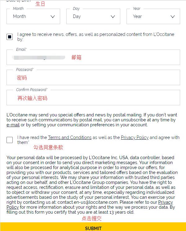186x231 pixels.
Task: Click the yellow SUBMIT button
Action: click(93, 227)
